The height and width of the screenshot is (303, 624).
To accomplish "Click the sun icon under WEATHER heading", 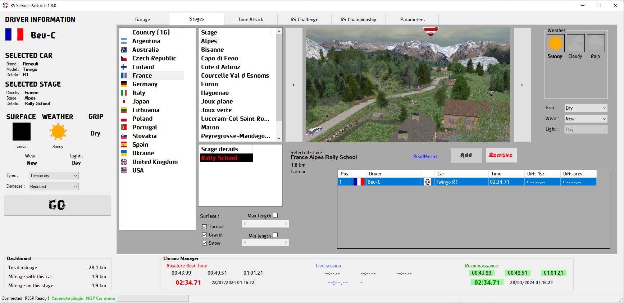I will point(58,132).
